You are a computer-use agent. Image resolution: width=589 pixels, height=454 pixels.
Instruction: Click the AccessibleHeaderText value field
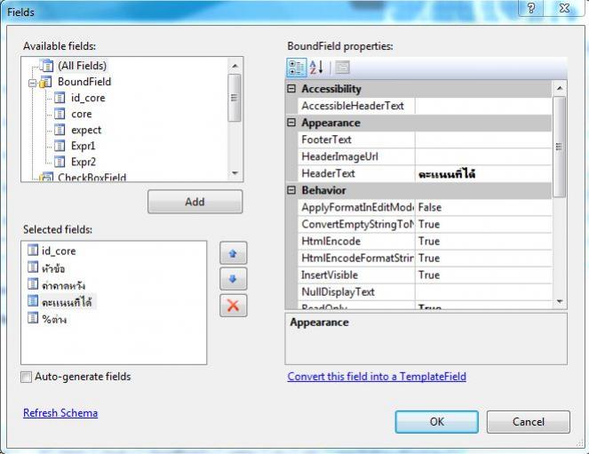point(483,106)
